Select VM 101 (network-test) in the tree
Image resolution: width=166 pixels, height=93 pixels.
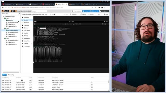click(x=13, y=30)
